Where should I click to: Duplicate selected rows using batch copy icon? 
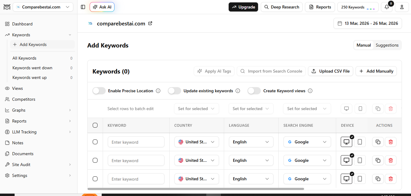378,109
